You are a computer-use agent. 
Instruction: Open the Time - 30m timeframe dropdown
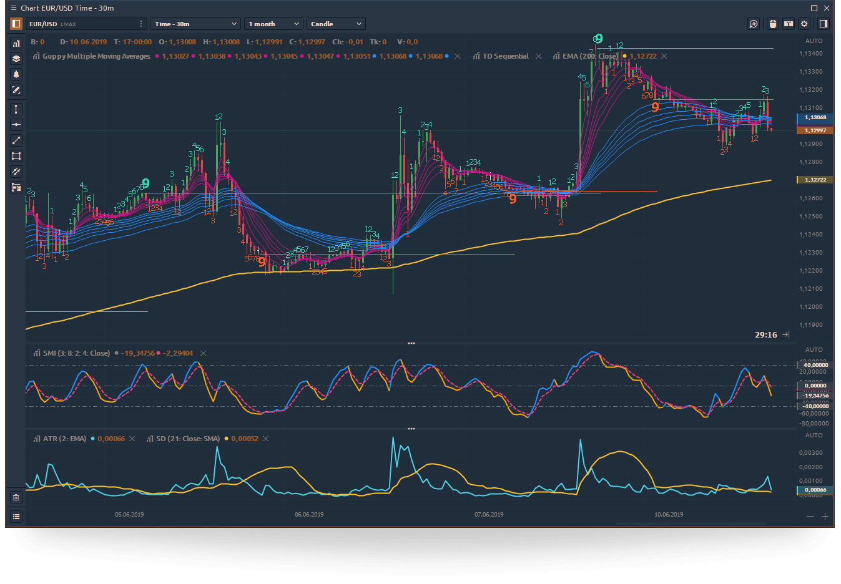pos(195,24)
